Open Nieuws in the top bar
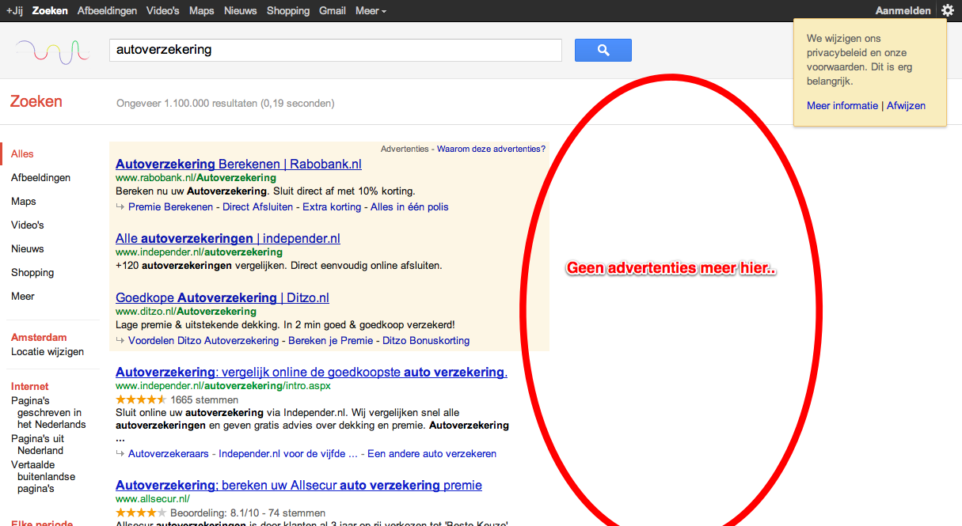The width and height of the screenshot is (962, 526). tap(240, 11)
